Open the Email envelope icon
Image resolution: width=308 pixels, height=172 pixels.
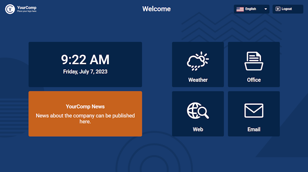(254, 111)
